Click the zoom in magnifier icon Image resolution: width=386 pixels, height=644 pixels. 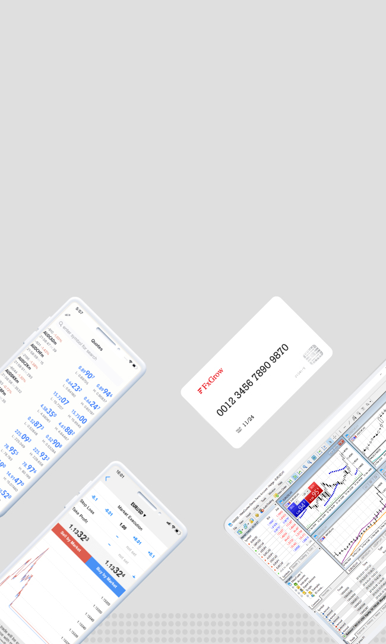(x=305, y=467)
